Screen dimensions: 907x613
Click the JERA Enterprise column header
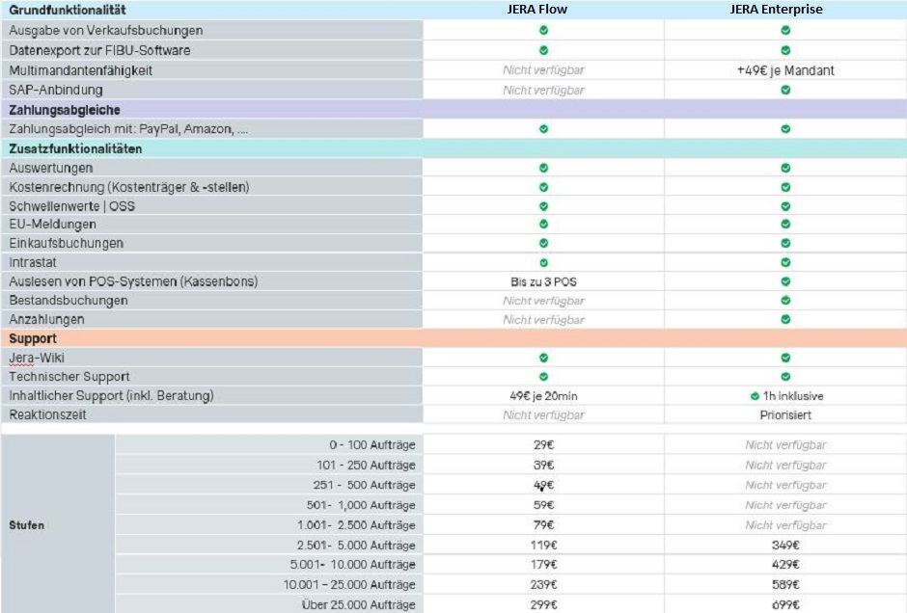(785, 10)
